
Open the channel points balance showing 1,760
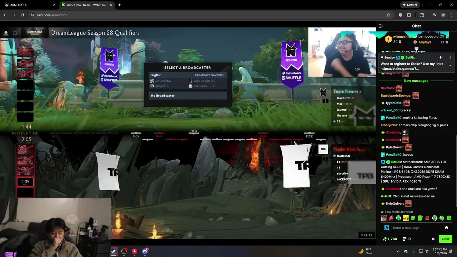(390, 239)
